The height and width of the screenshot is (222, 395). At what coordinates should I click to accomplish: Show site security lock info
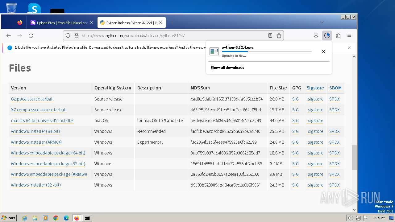point(77,35)
